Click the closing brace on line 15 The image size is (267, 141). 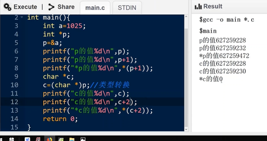pyautogui.click(x=29, y=127)
